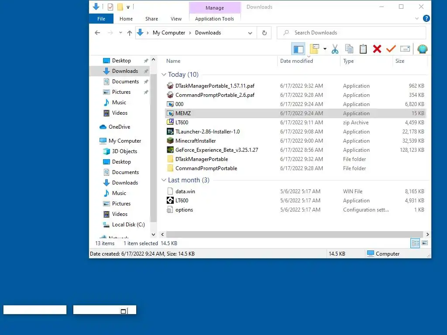This screenshot has height=335, width=447.
Task: Switch to details view in status bar
Action: 415,243
